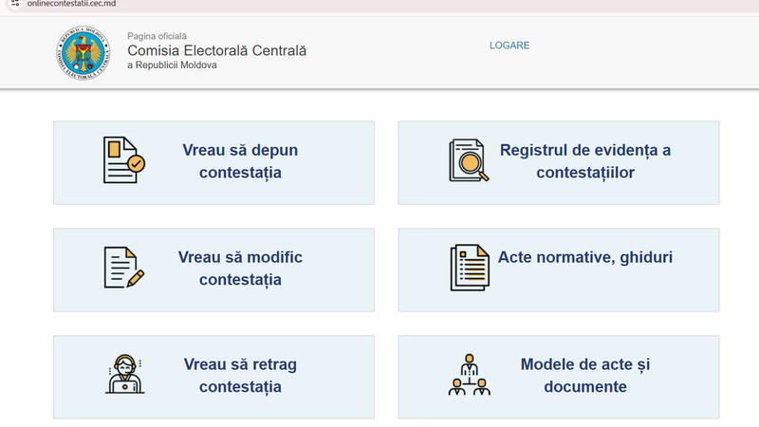
Task: Click the document with pencil icon
Action: [x=123, y=268]
